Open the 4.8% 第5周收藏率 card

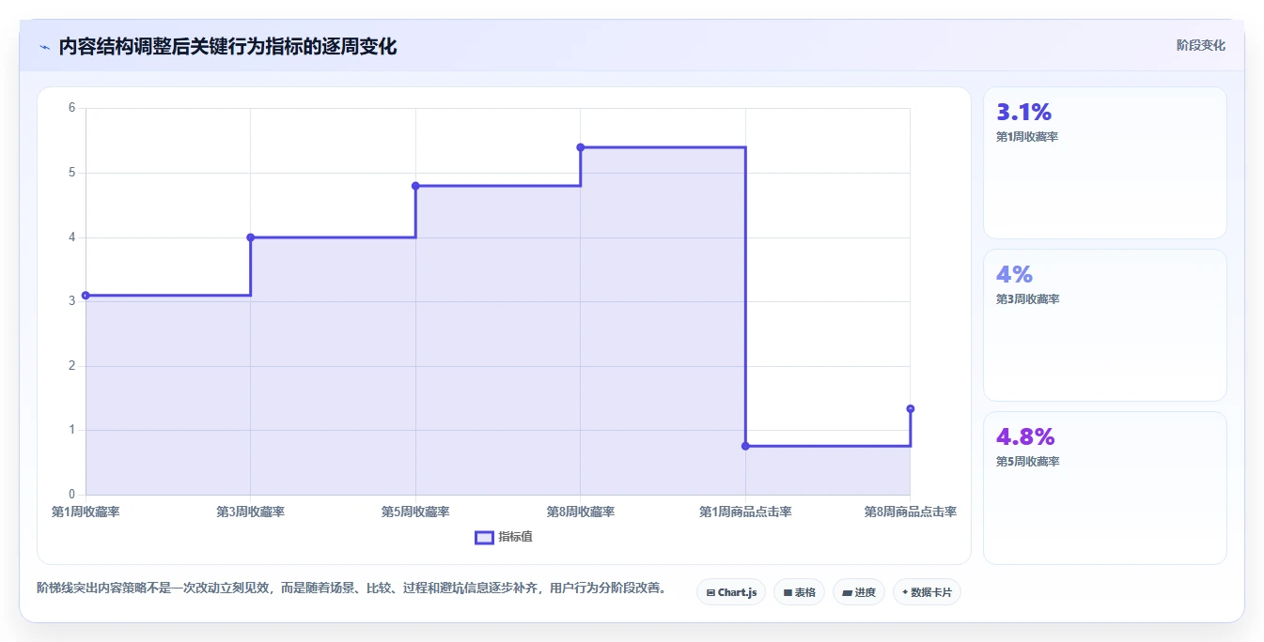[x=1105, y=488]
